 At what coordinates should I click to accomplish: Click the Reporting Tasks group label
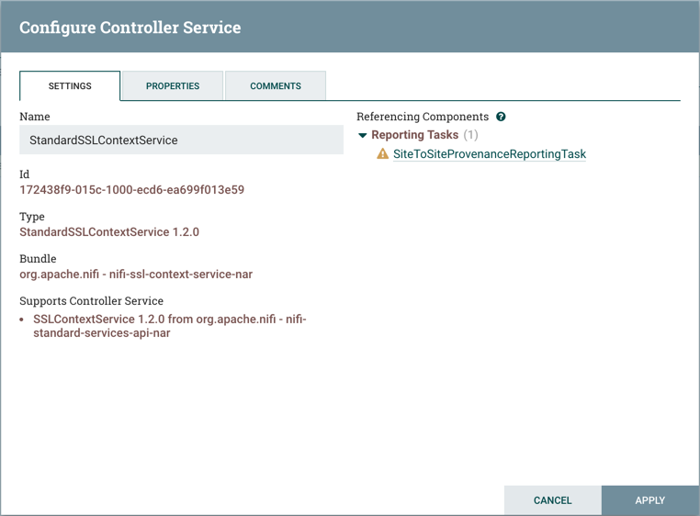tap(414, 135)
